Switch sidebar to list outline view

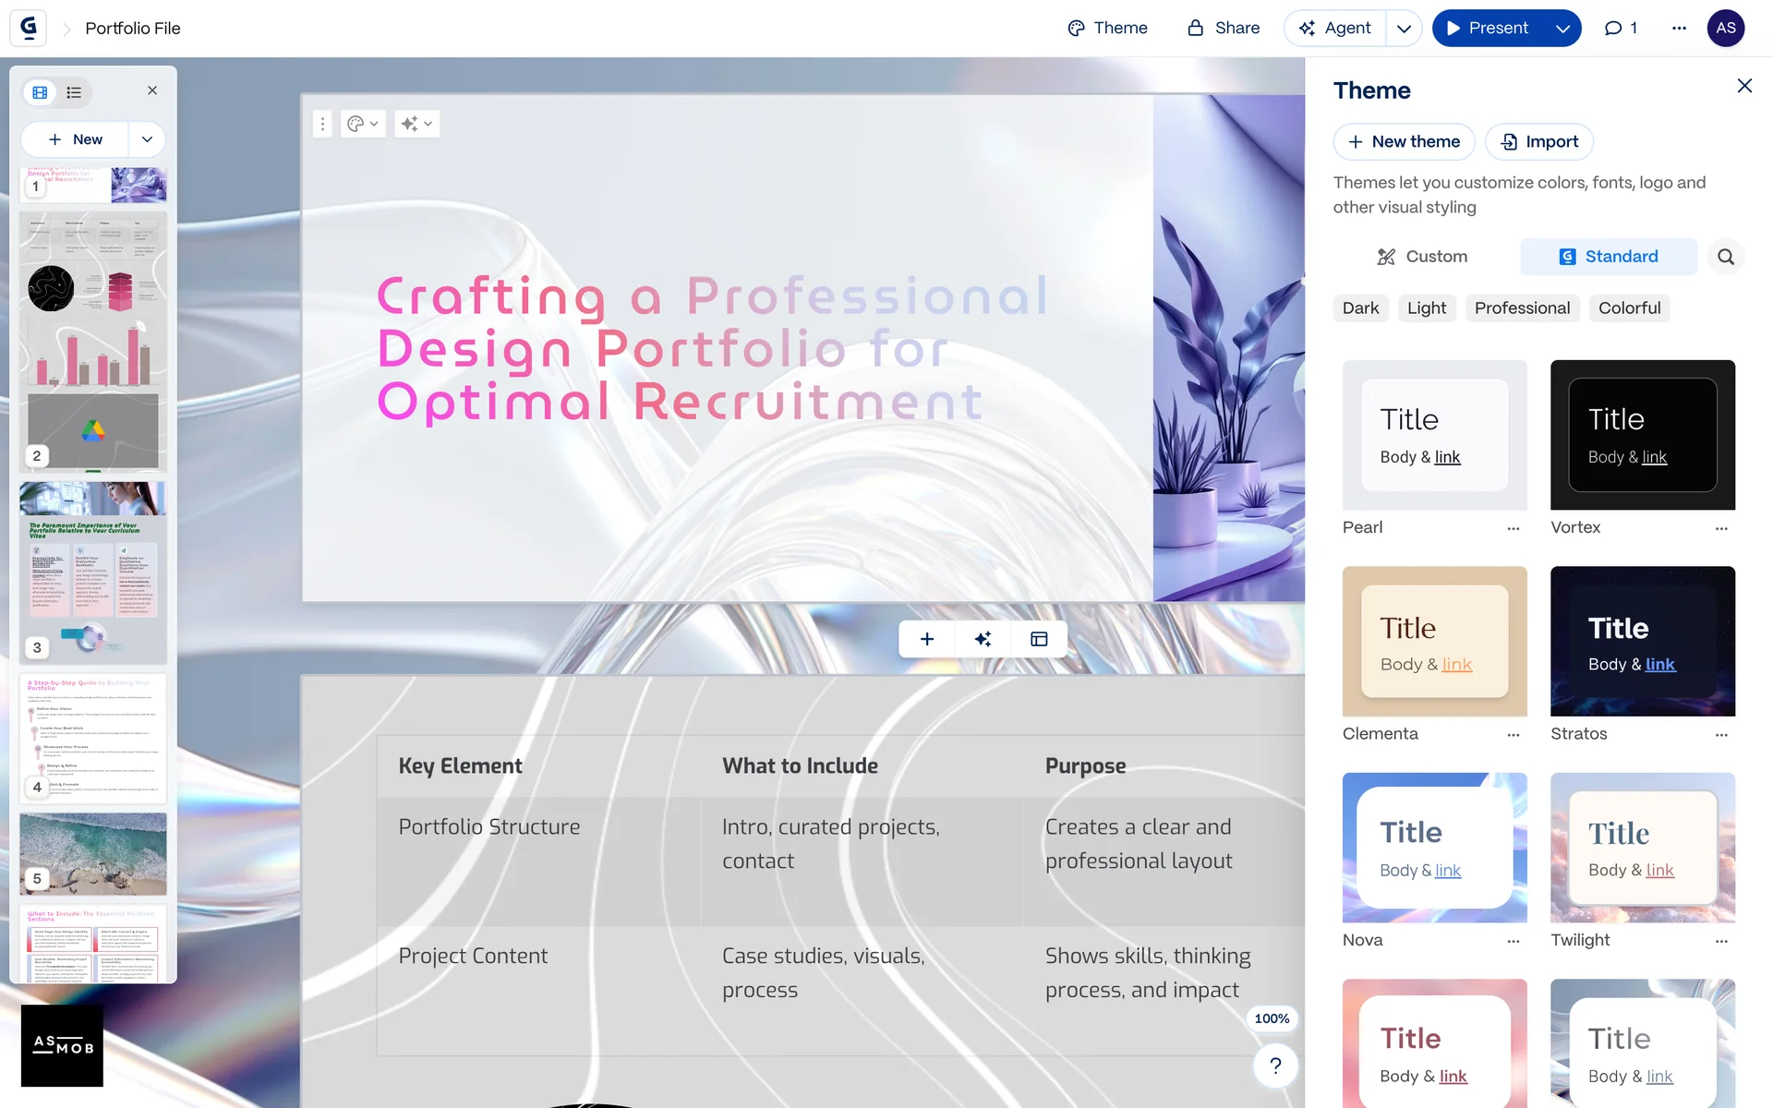coord(74,92)
